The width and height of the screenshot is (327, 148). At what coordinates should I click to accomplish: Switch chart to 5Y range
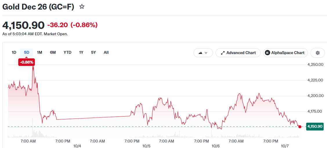click(93, 52)
